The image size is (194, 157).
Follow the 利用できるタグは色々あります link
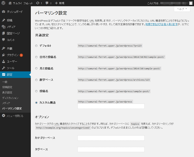161,24
